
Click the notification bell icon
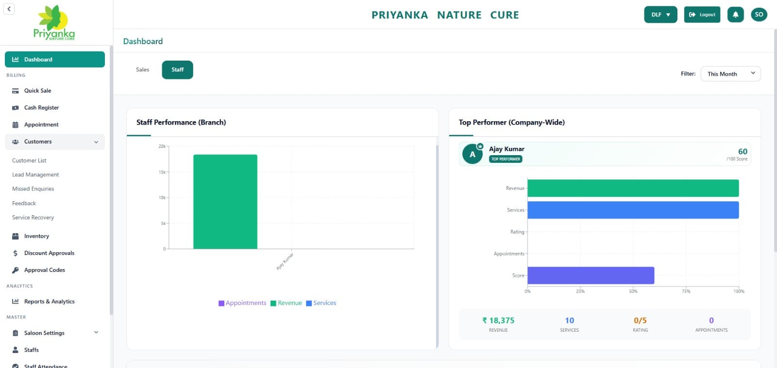pyautogui.click(x=735, y=15)
